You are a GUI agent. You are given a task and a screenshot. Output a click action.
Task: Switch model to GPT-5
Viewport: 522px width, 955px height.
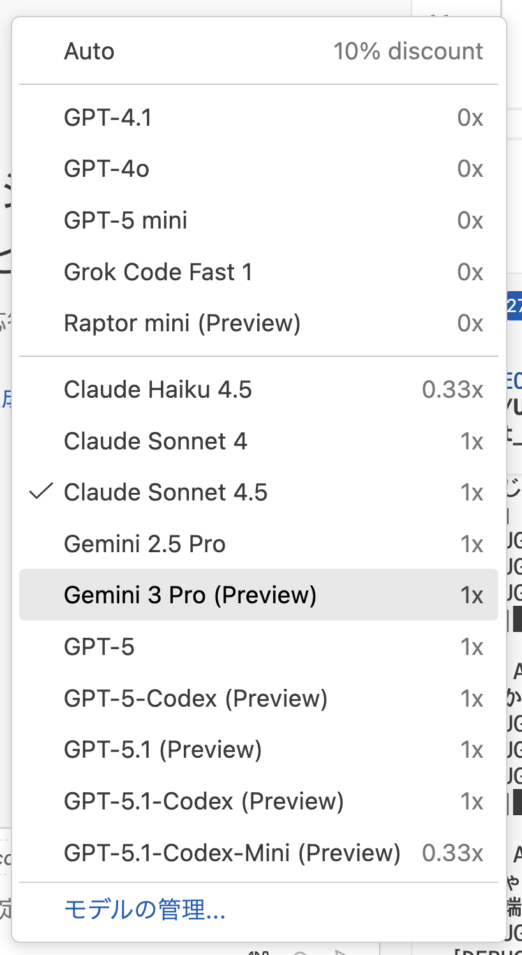(100, 647)
